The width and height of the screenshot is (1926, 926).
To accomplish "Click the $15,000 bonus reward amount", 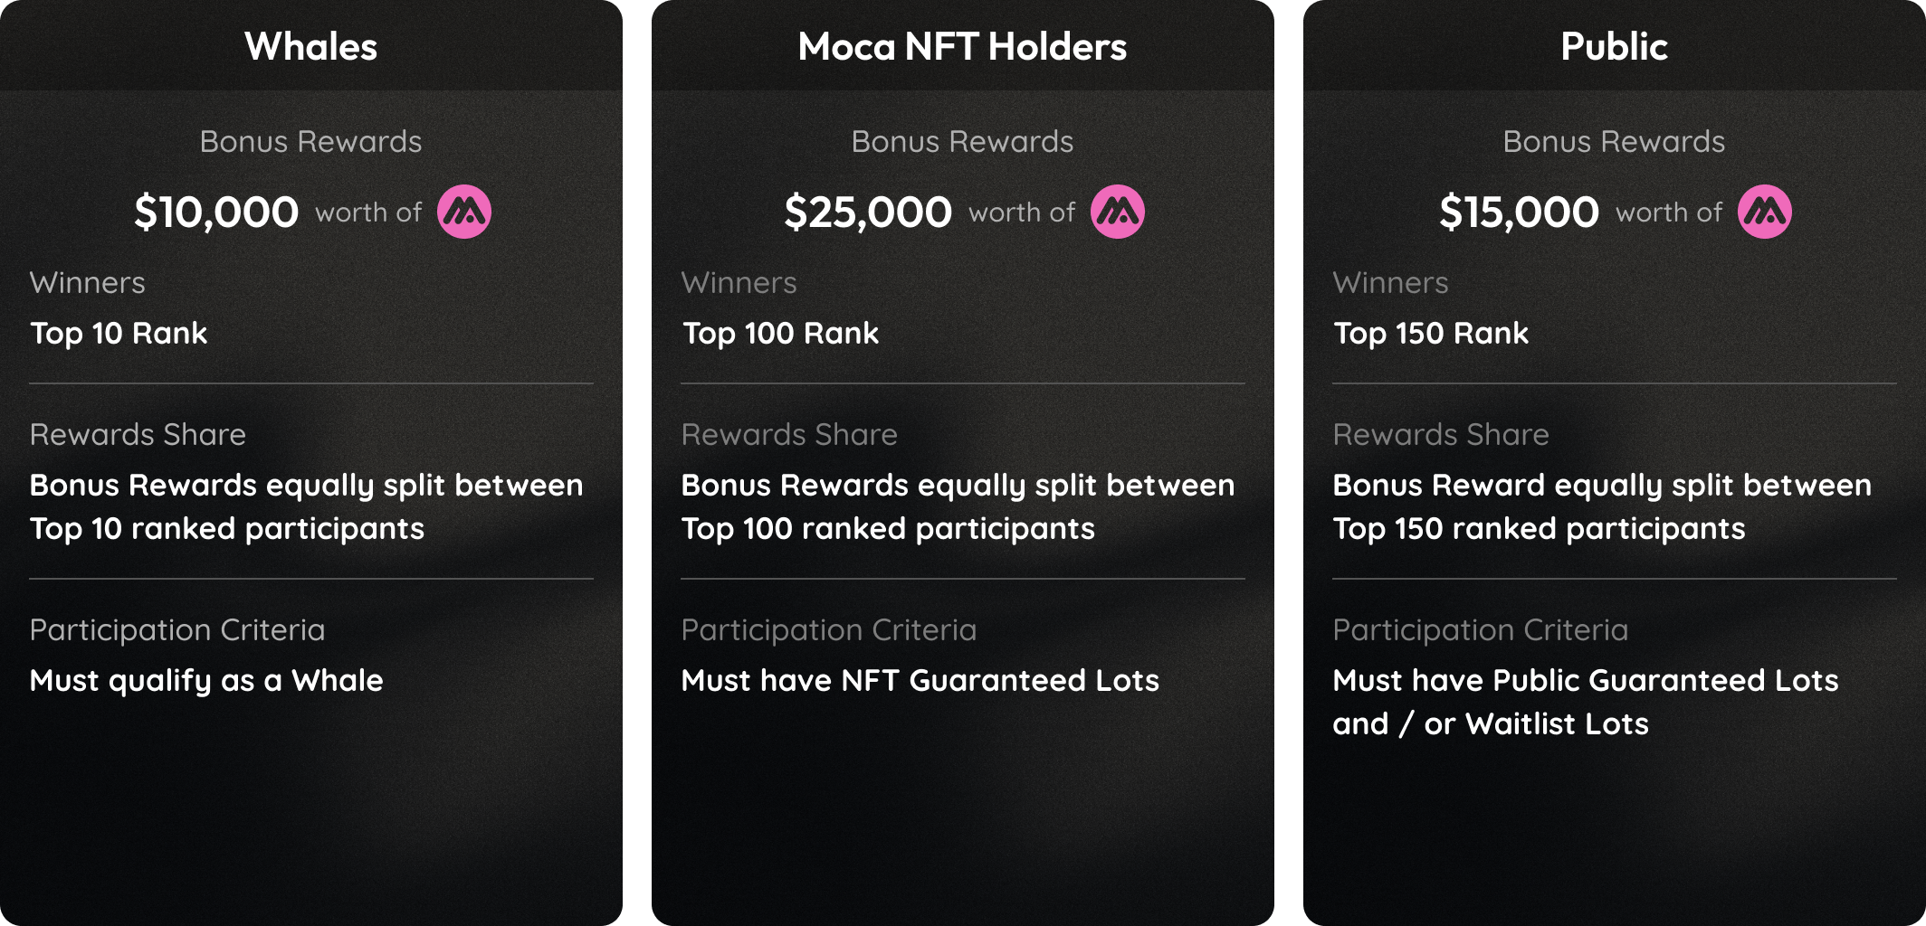I will coord(1519,213).
